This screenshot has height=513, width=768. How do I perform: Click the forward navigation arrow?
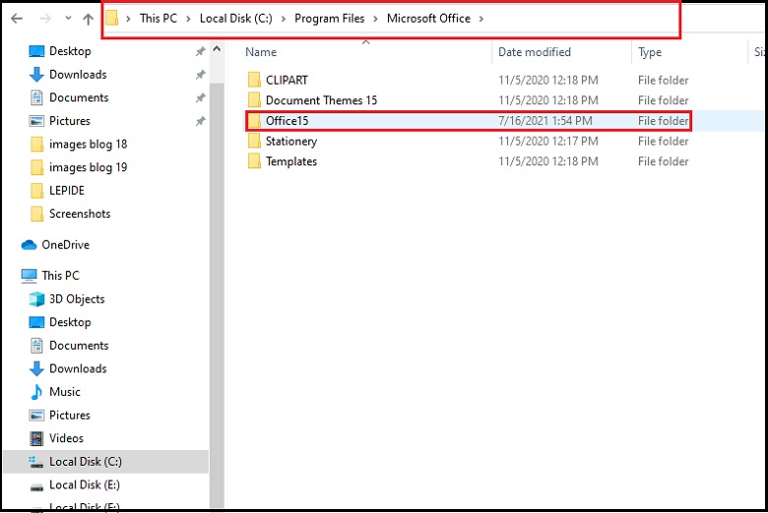pyautogui.click(x=45, y=19)
